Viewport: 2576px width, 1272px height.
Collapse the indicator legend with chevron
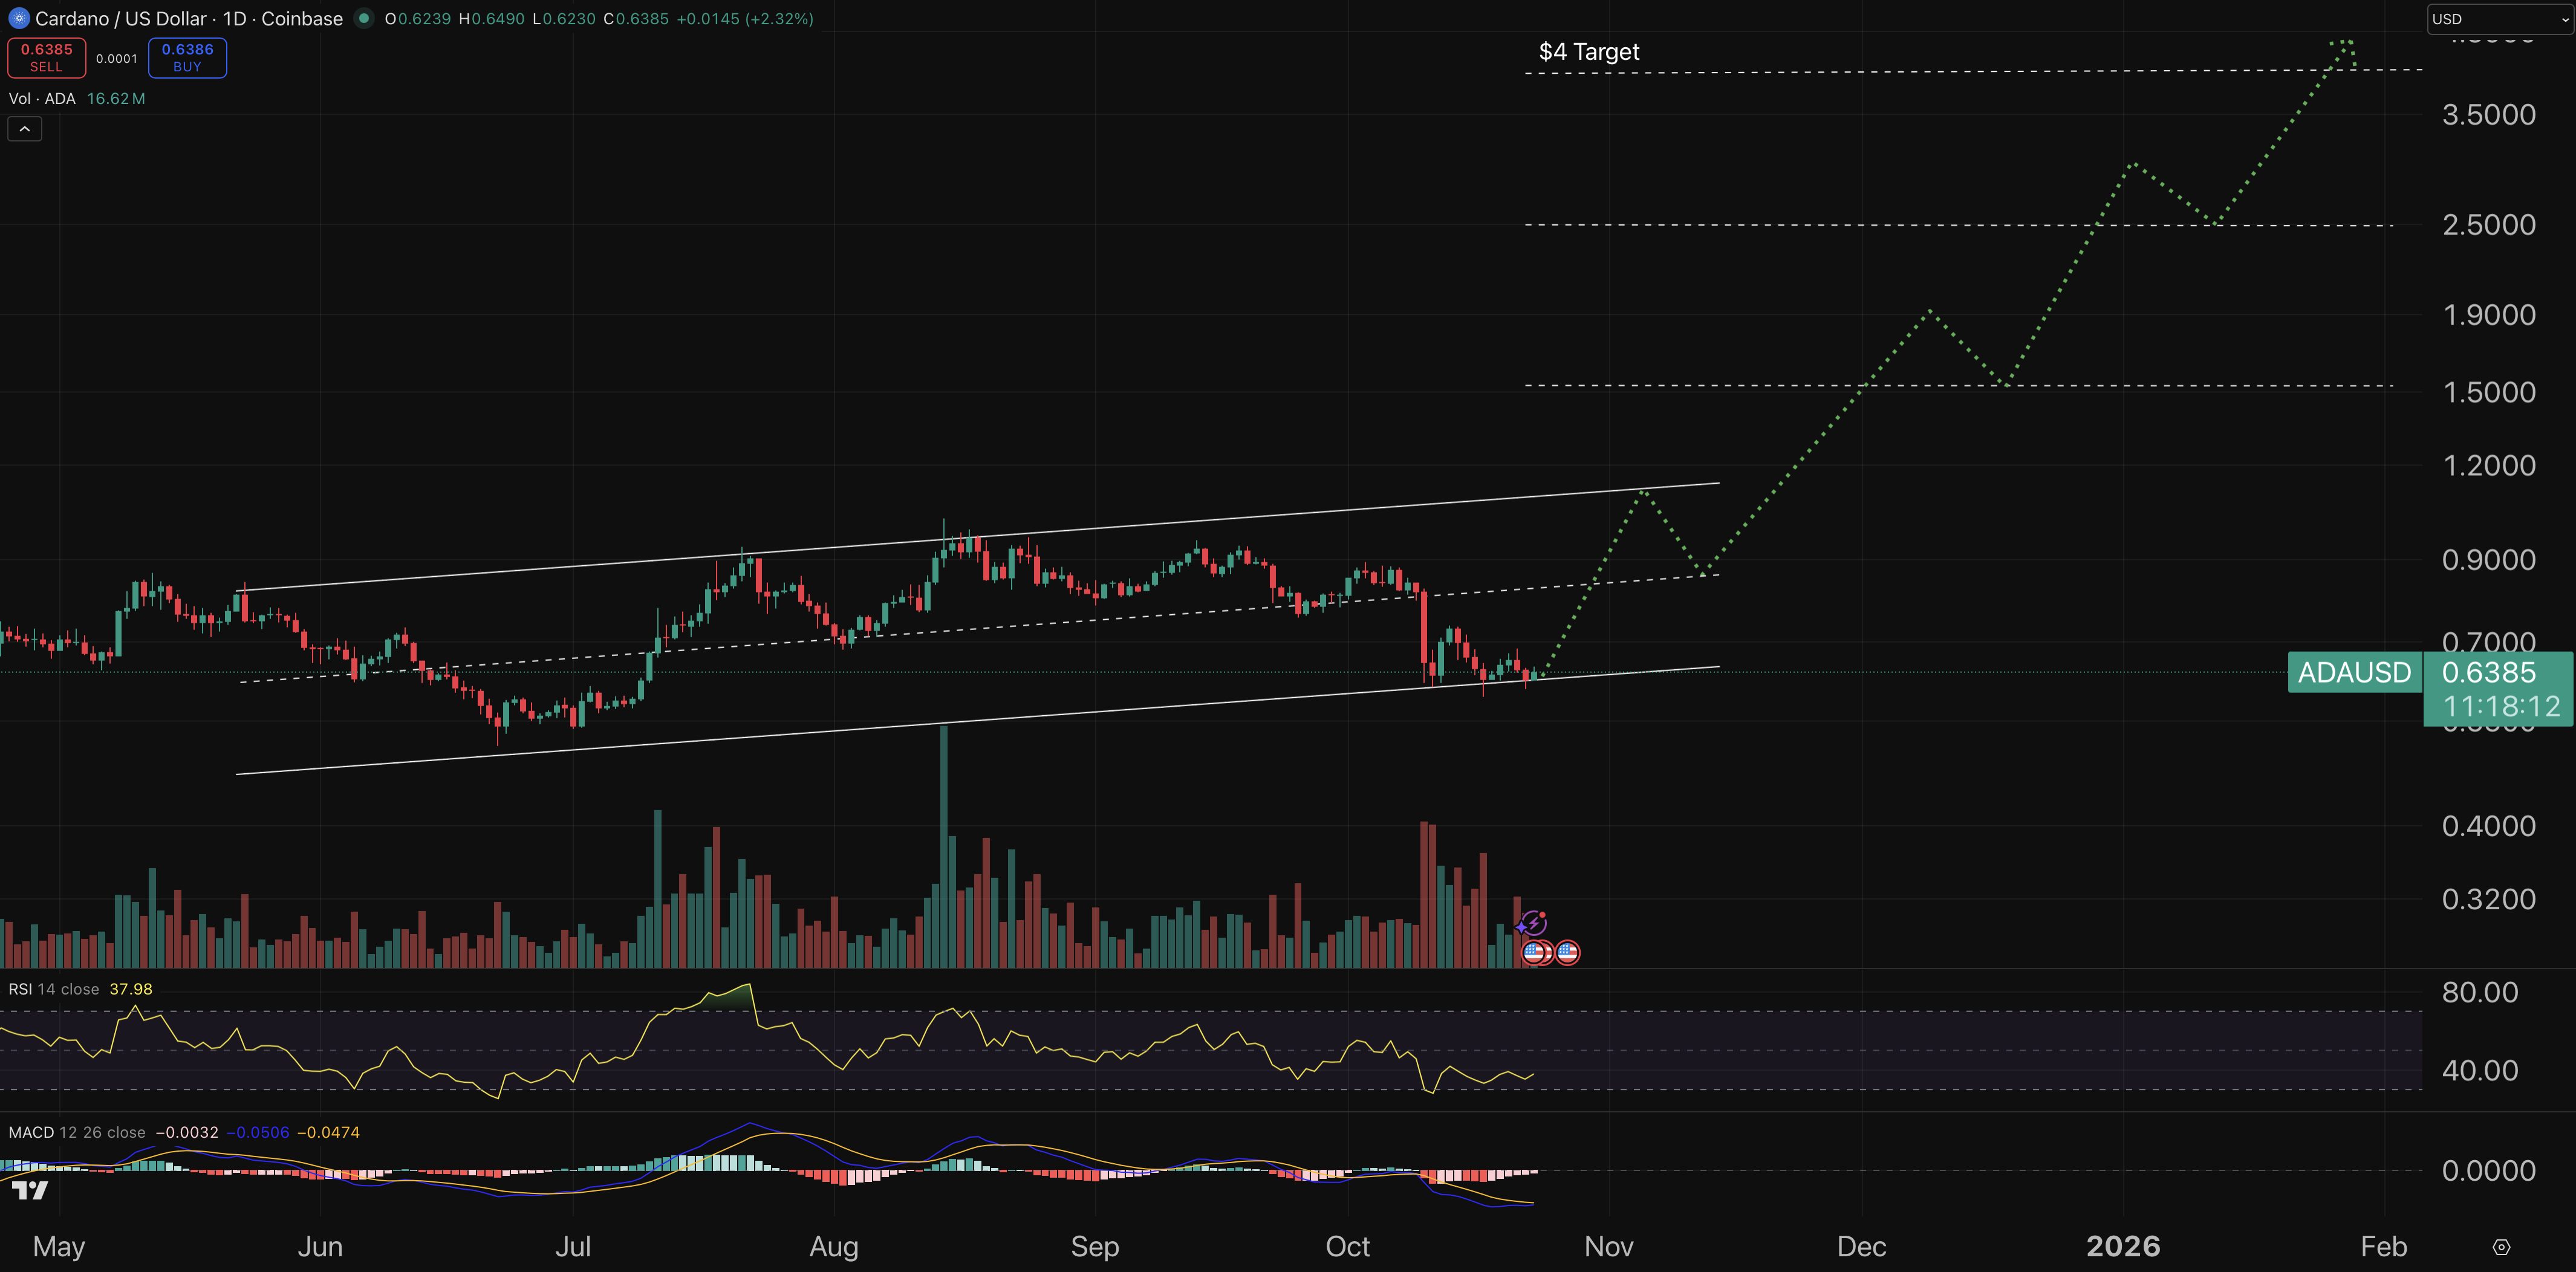25,129
